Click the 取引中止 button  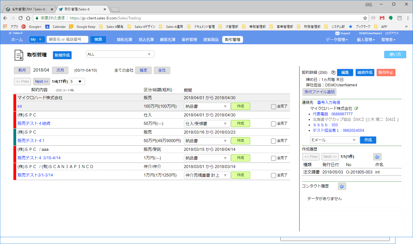pyautogui.click(x=386, y=72)
